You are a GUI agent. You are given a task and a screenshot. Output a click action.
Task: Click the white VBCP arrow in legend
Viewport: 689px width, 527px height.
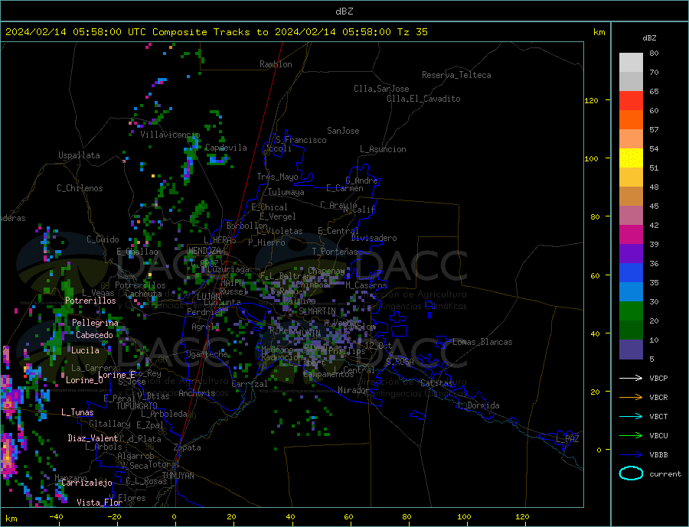pos(631,378)
